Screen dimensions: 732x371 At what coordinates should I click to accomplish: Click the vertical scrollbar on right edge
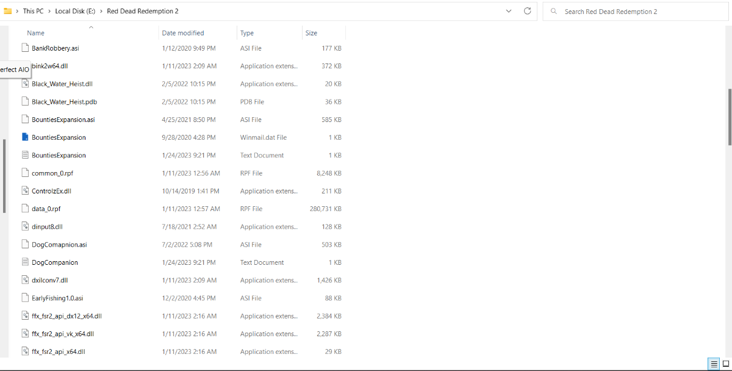coord(730,116)
